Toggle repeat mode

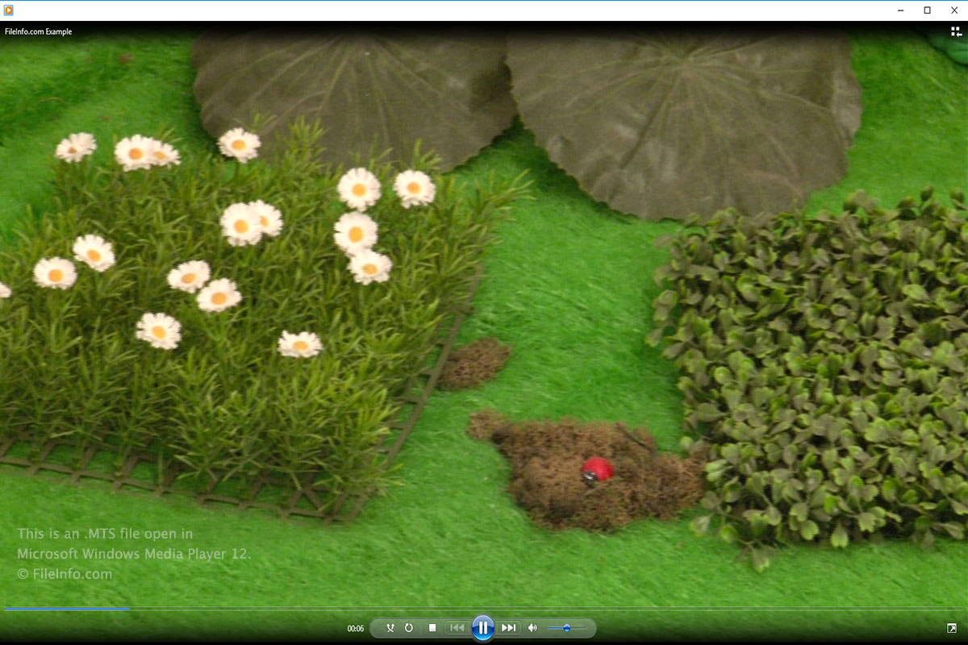[409, 627]
